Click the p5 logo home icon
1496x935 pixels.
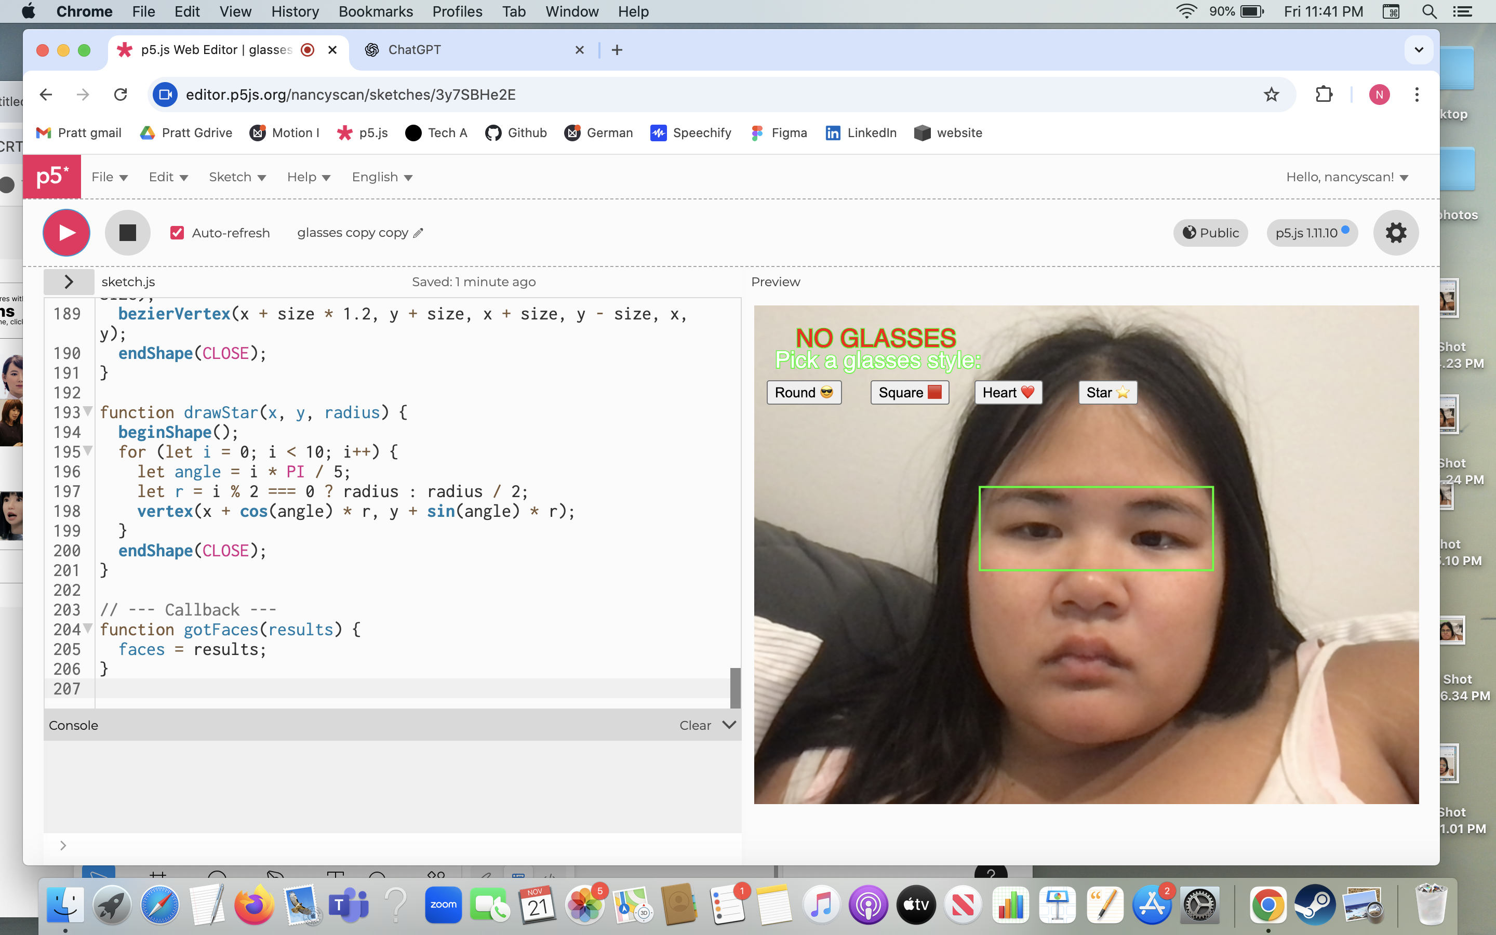52,177
